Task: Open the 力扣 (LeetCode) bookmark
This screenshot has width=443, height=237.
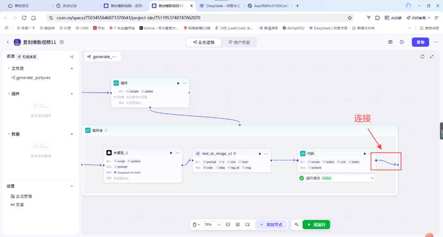Action: point(234,28)
